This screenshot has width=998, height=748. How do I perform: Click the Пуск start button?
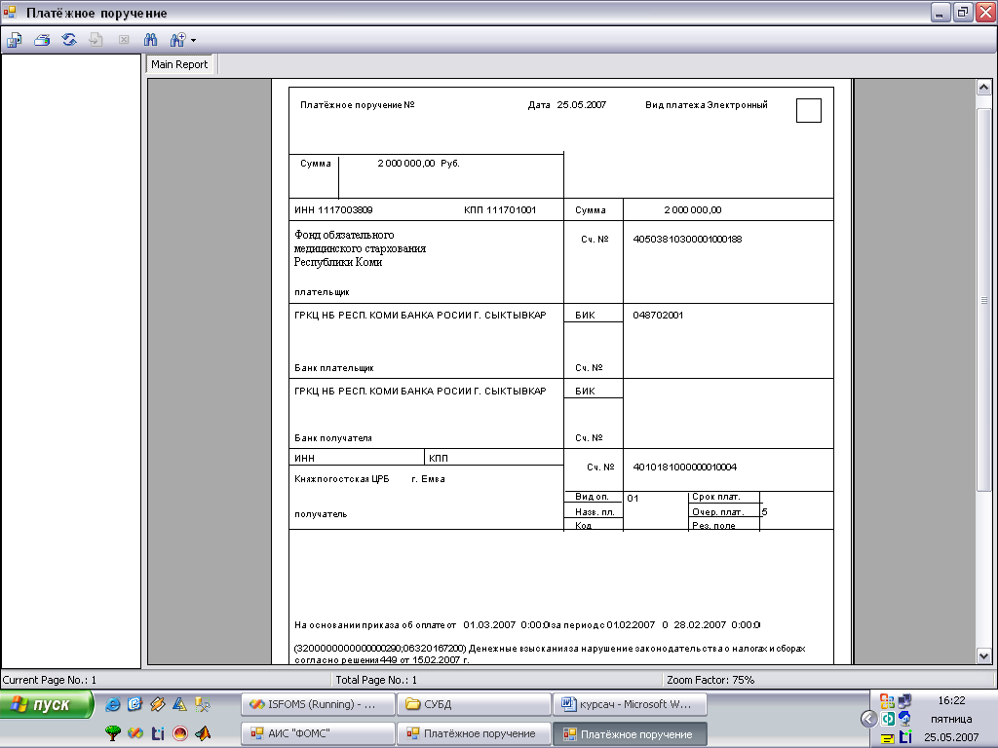[46, 705]
